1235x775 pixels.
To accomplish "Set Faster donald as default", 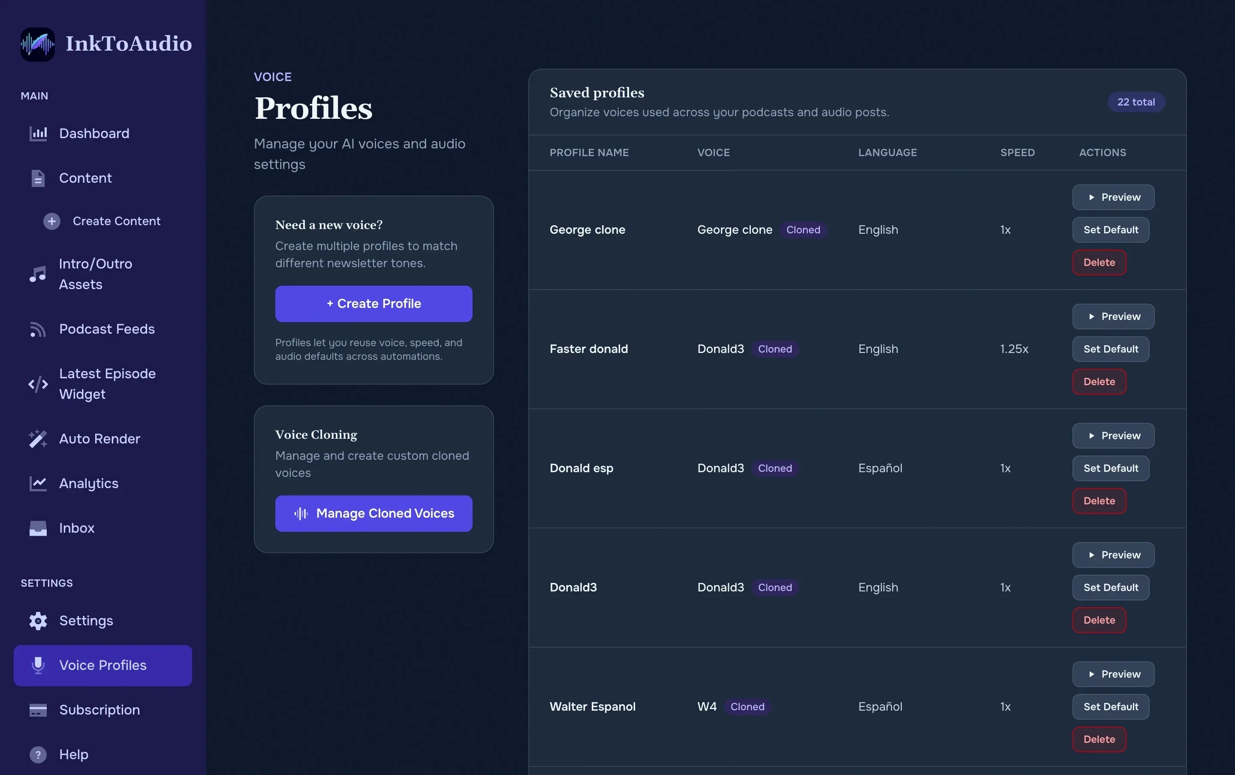I will 1111,350.
